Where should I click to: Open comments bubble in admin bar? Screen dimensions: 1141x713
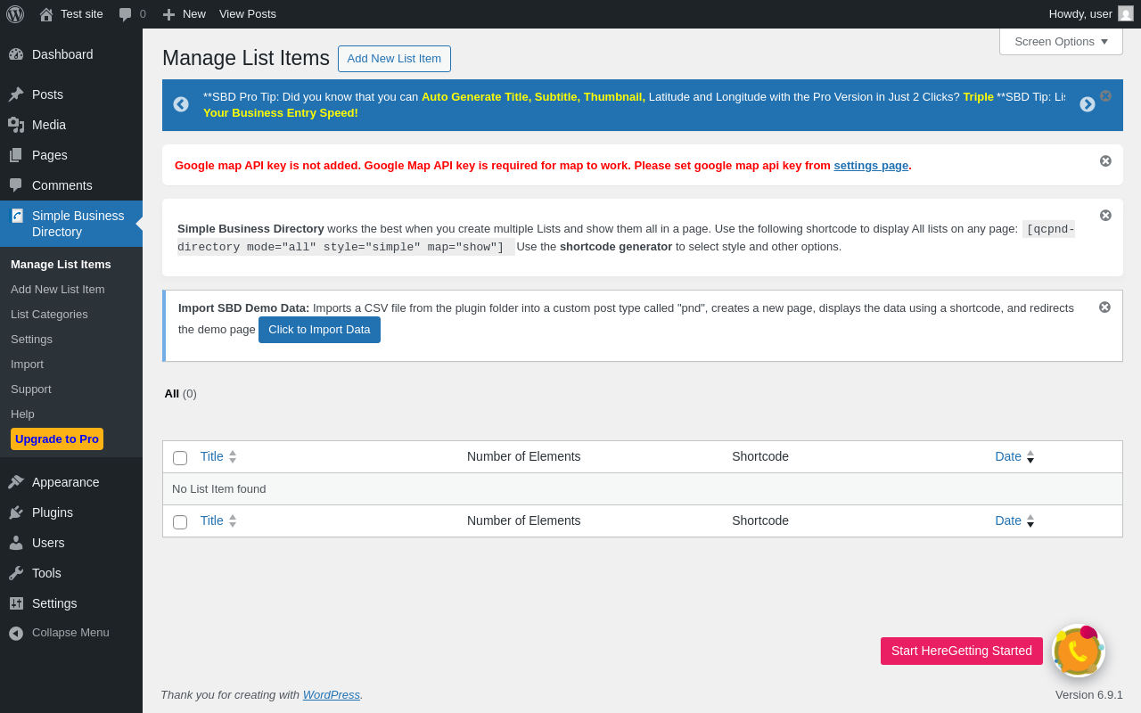(126, 14)
